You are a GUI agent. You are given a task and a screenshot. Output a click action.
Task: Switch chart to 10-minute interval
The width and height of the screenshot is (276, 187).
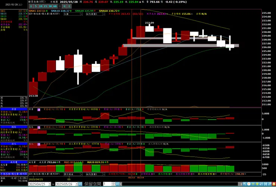[41, 6]
